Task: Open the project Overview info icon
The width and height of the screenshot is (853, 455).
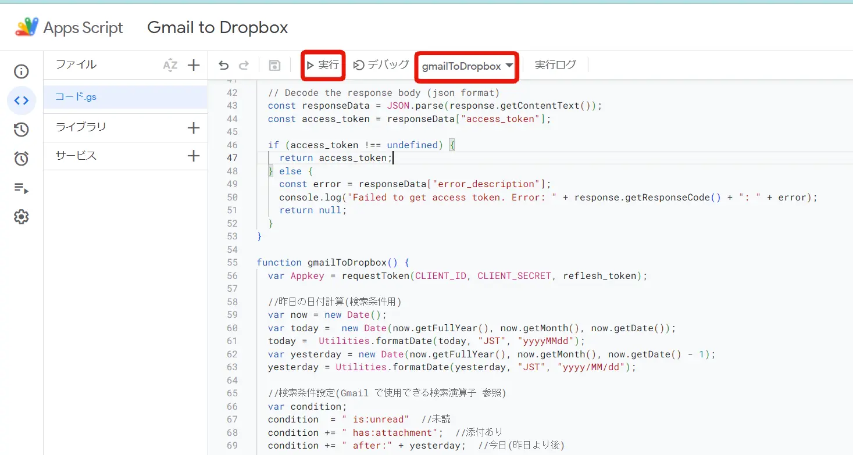Action: tap(22, 71)
